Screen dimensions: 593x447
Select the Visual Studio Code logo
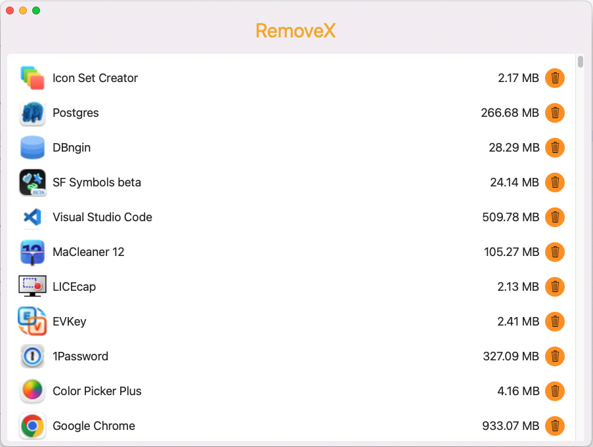point(33,217)
